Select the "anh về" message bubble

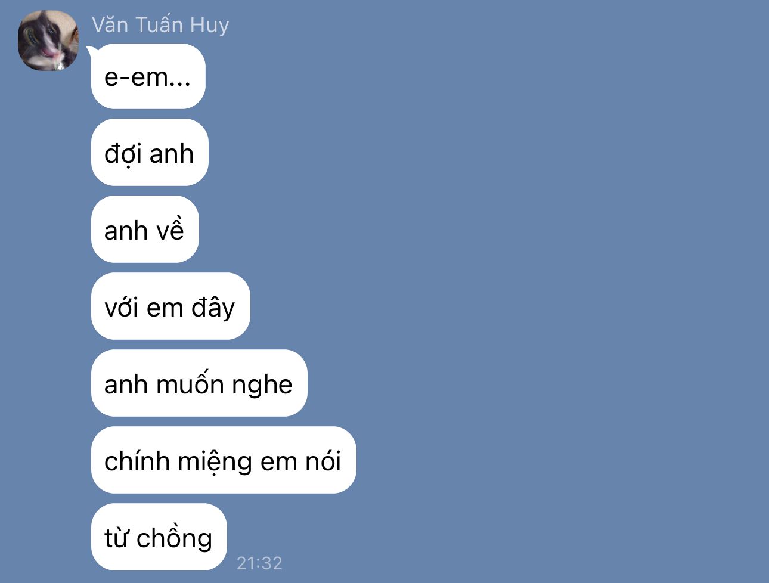(x=145, y=230)
